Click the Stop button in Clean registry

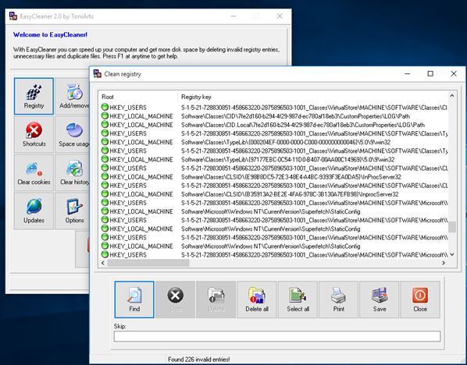click(x=176, y=299)
